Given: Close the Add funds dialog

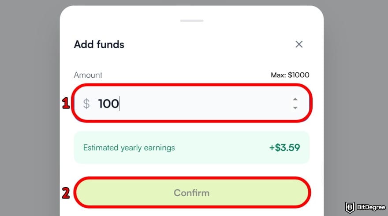Looking at the screenshot, I should [x=299, y=44].
